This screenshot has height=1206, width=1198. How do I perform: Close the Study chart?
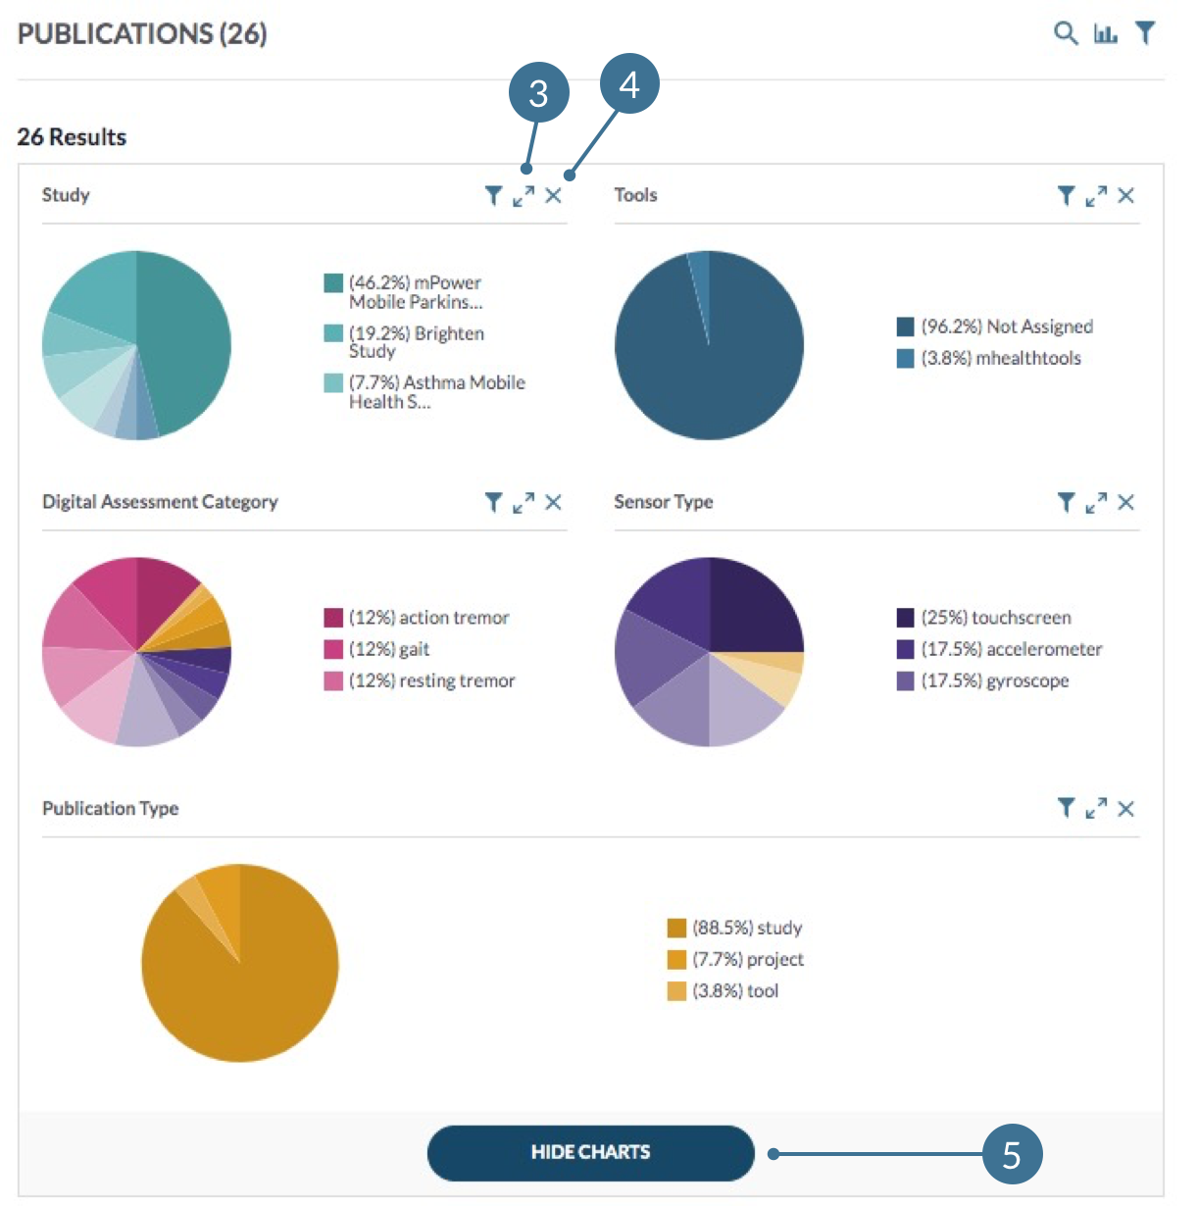point(554,196)
